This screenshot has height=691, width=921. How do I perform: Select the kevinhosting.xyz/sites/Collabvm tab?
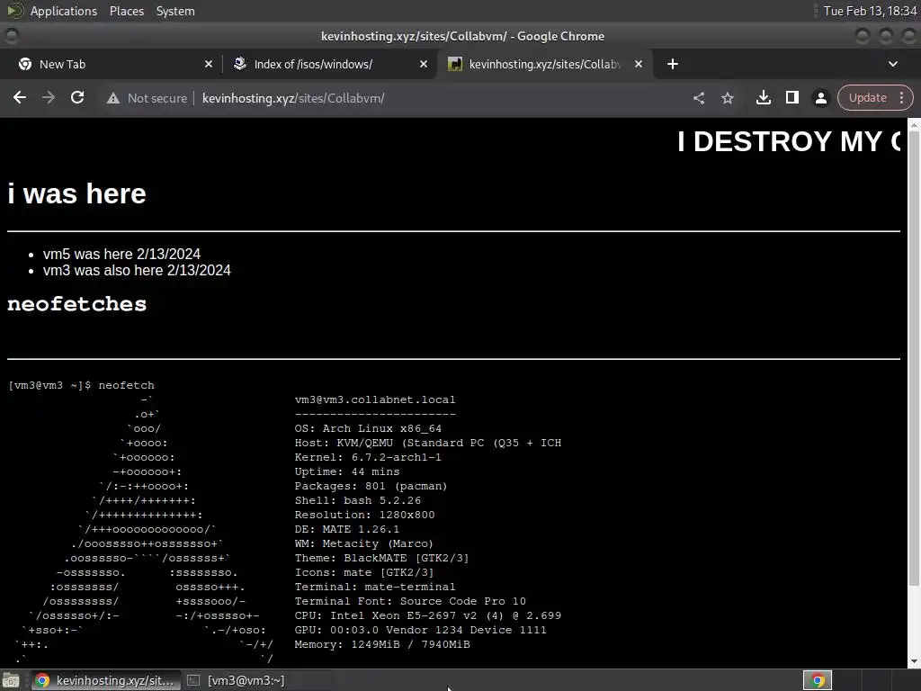tap(545, 64)
